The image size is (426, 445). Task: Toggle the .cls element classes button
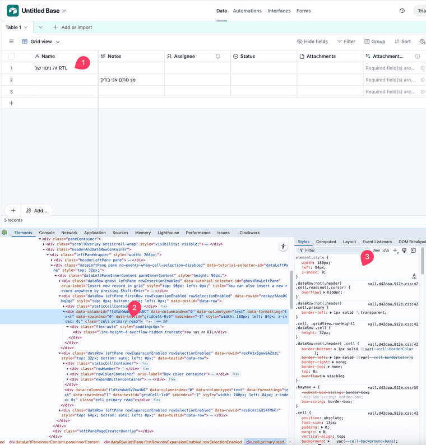tap(386, 251)
